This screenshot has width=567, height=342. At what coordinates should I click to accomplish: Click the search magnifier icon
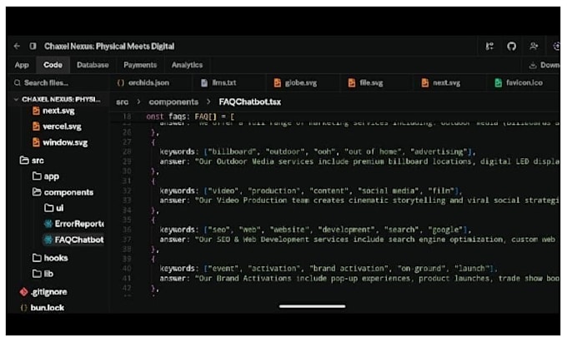(17, 83)
